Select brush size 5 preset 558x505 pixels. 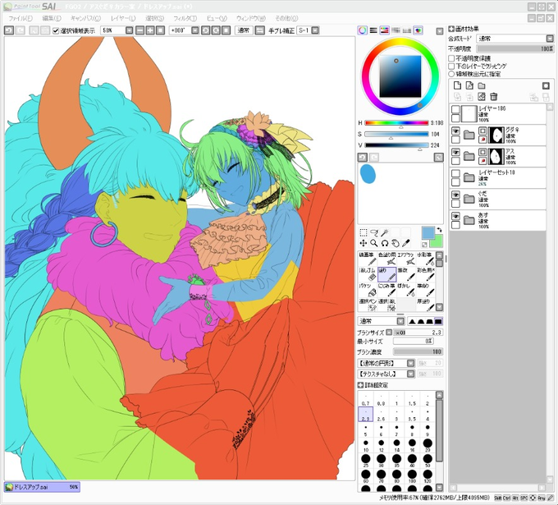coord(365,429)
